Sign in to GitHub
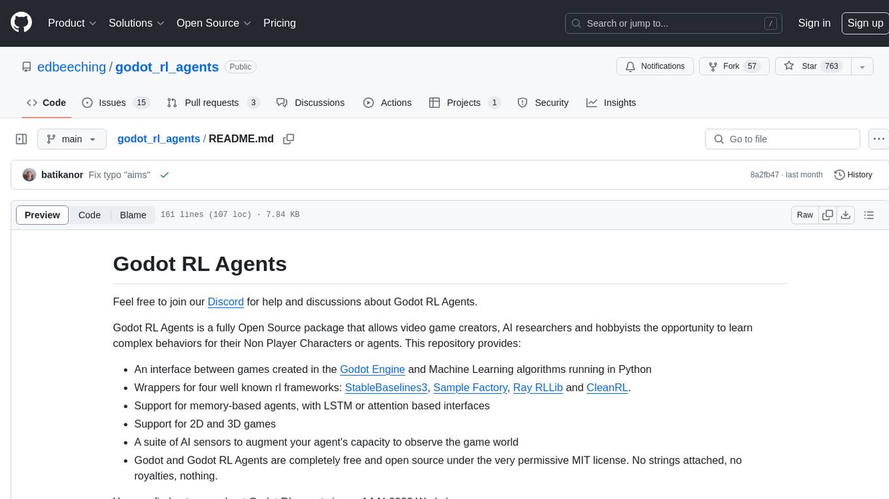Screen dimensions: 889x499 pyautogui.click(x=814, y=23)
